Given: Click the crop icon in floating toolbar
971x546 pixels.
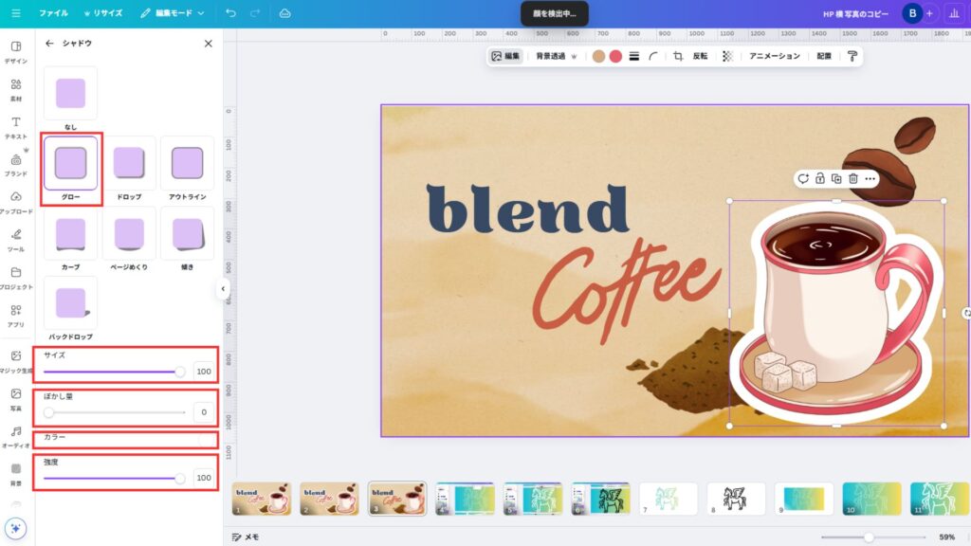Looking at the screenshot, I should point(678,56).
